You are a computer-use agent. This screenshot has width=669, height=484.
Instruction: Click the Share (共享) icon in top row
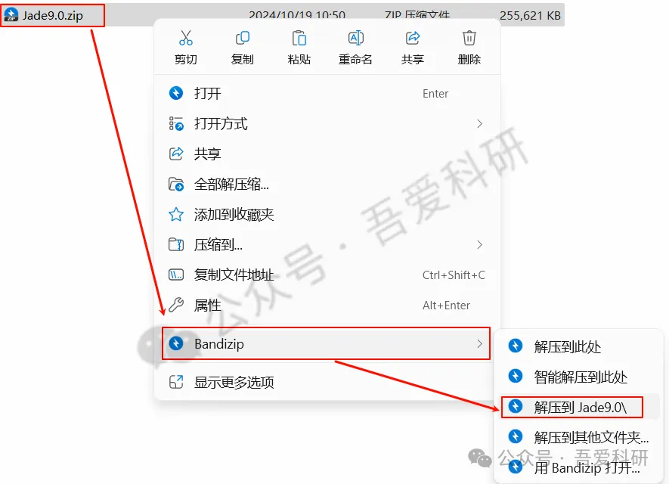click(413, 38)
